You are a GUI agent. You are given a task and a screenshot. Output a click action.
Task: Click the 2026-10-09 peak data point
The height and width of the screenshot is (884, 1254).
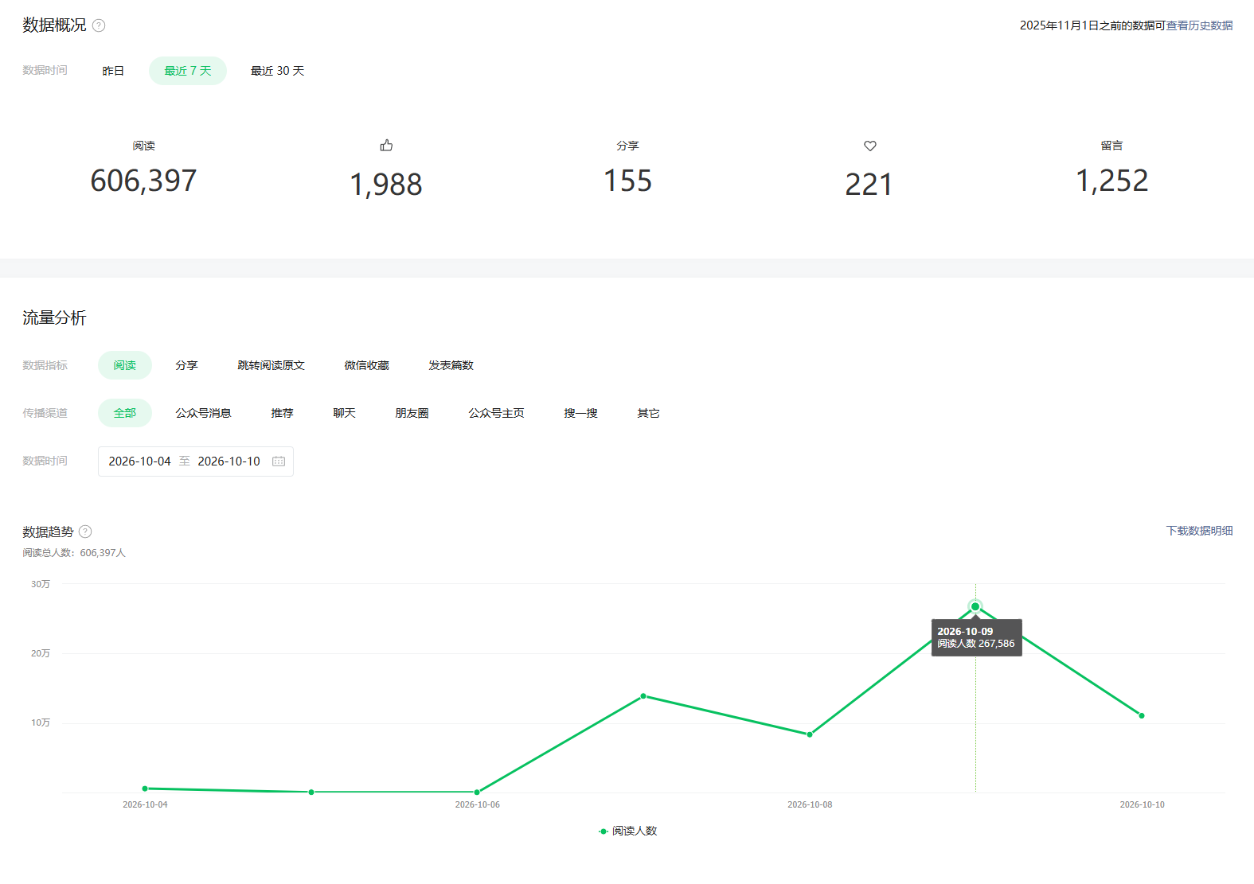pyautogui.click(x=975, y=606)
